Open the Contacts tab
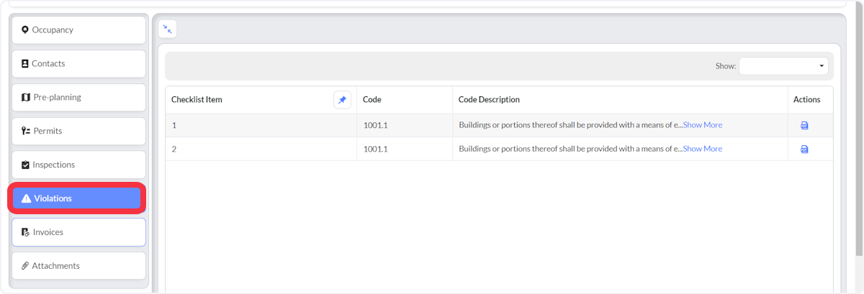 point(78,64)
